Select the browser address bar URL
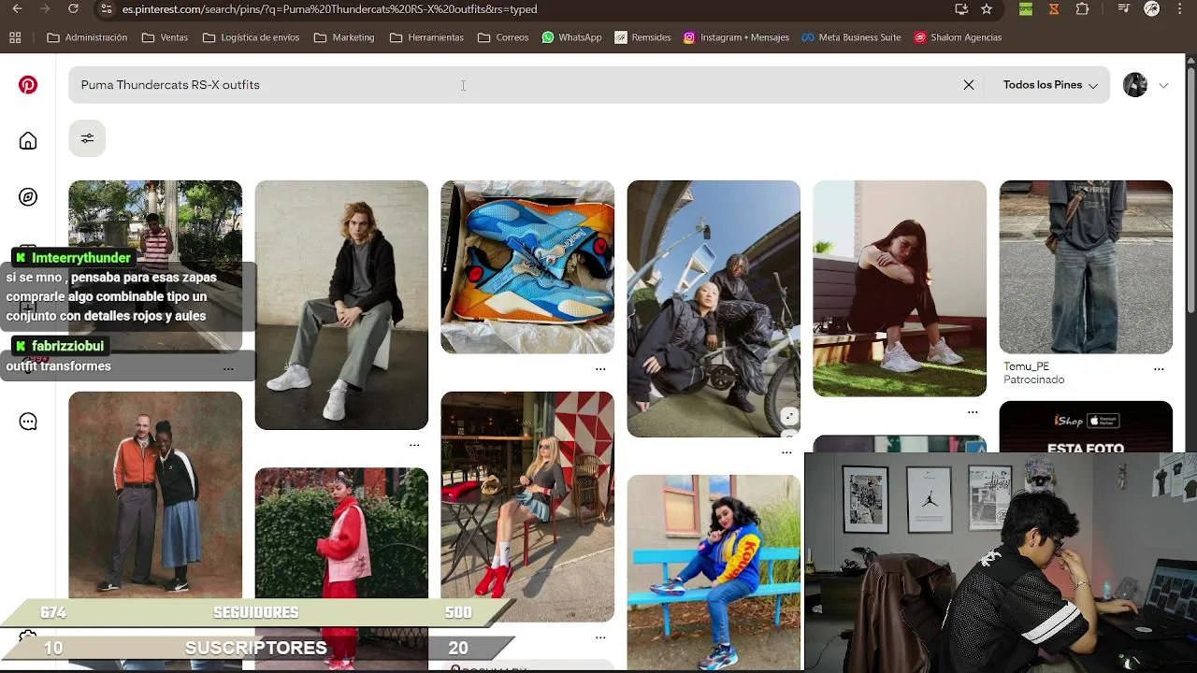Image resolution: width=1197 pixels, height=673 pixels. [x=329, y=9]
